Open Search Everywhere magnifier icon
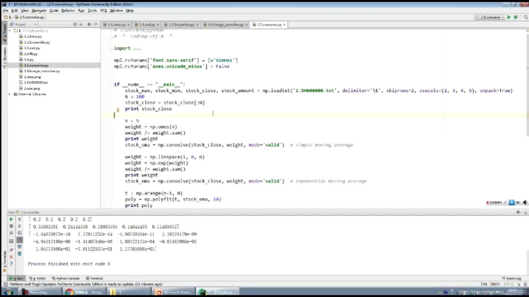This screenshot has width=529, height=297. [x=525, y=17]
